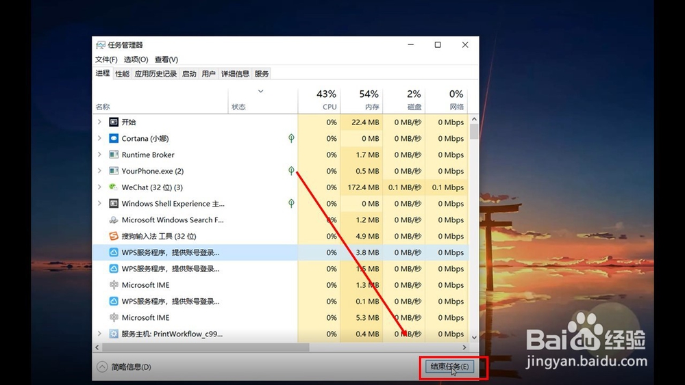Click the 结束任务(E) button

coord(449,367)
